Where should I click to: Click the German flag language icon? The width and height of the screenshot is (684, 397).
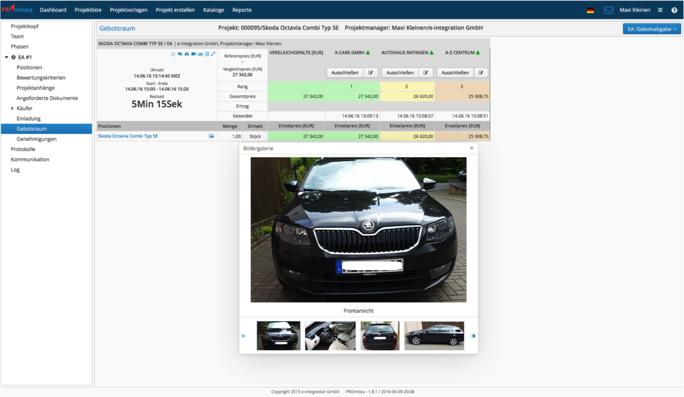[x=590, y=10]
